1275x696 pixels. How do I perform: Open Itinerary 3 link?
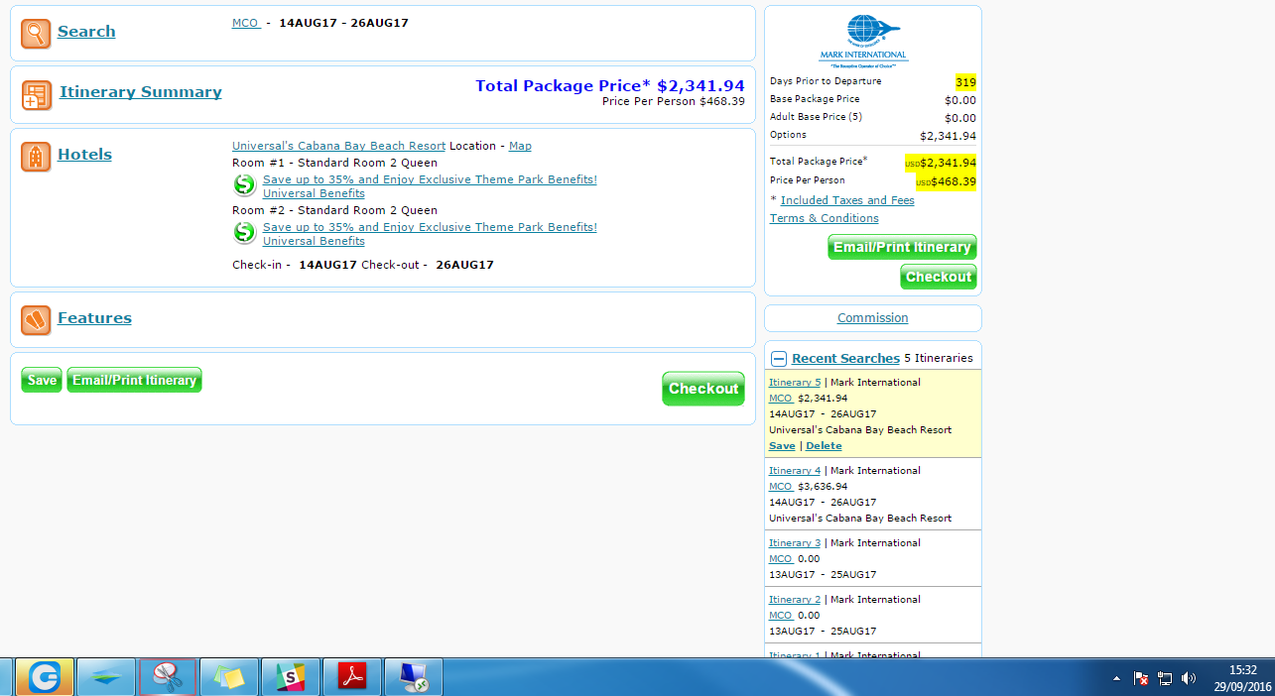pos(795,542)
